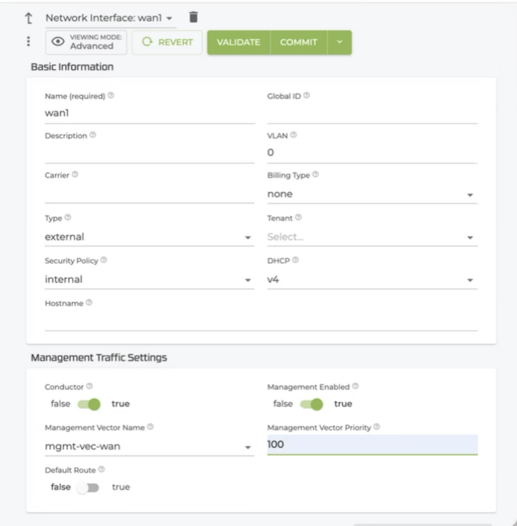Open the Type dropdown showing external
The image size is (517, 526).
pos(149,237)
